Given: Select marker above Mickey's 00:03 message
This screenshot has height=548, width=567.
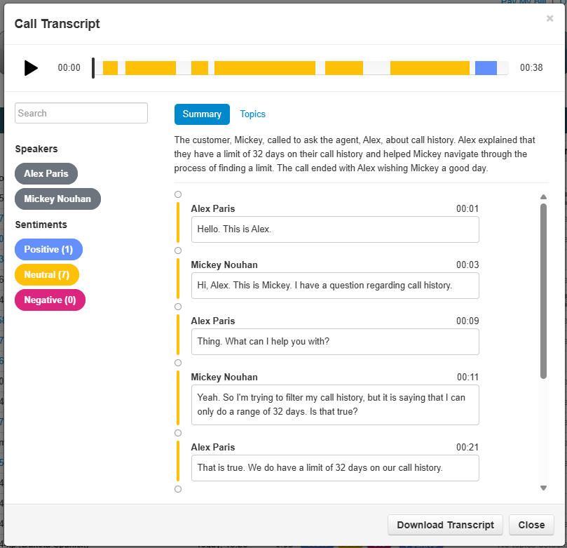Looking at the screenshot, I should 178,250.
